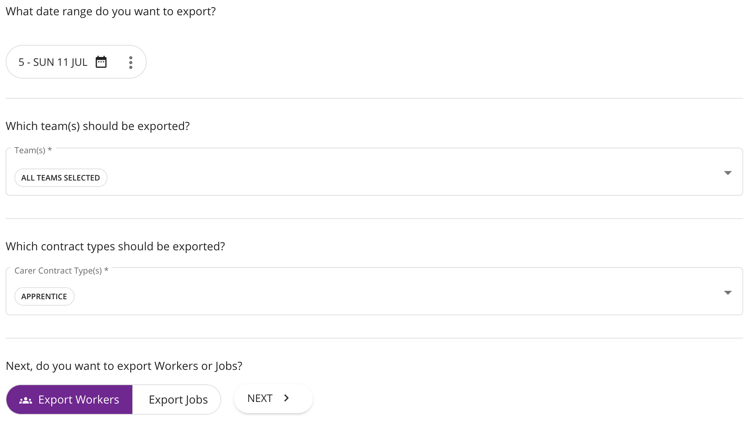The width and height of the screenshot is (752, 426).
Task: Click the Carer Contract Type(s) label
Action: click(61, 271)
